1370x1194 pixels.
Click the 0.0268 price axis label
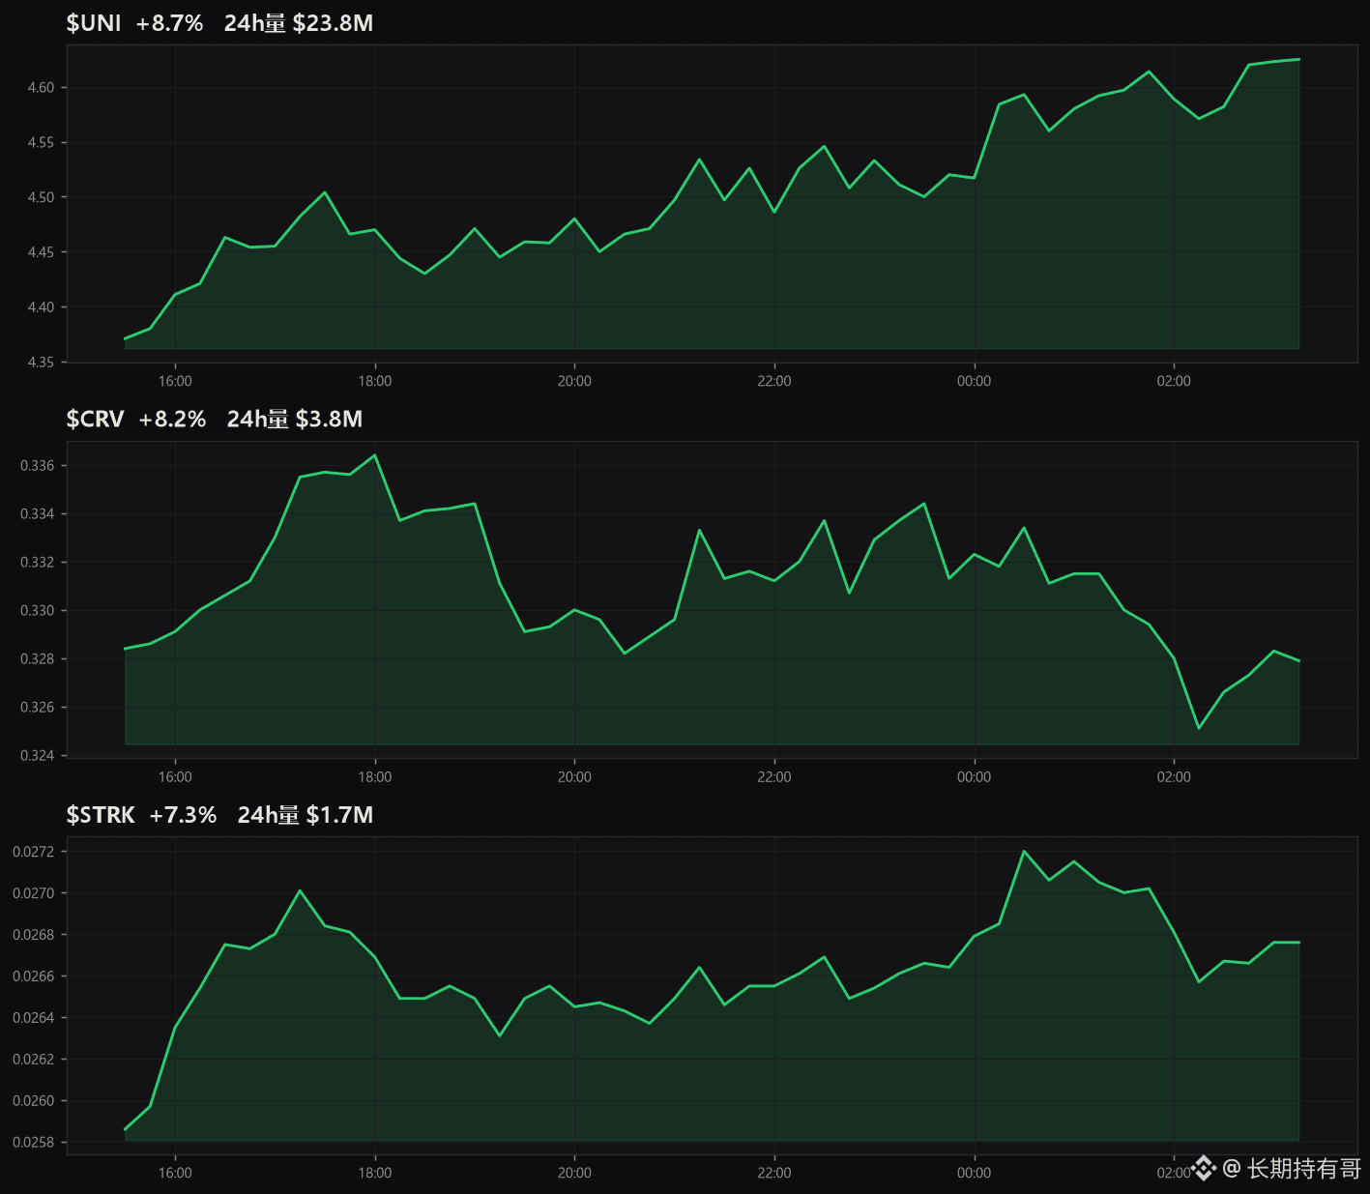[34, 935]
